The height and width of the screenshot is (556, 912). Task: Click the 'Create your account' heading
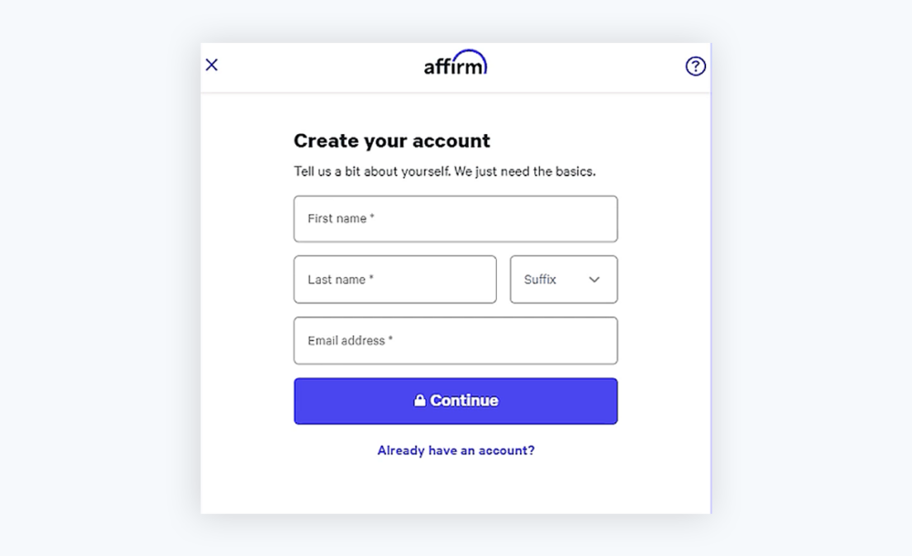391,140
